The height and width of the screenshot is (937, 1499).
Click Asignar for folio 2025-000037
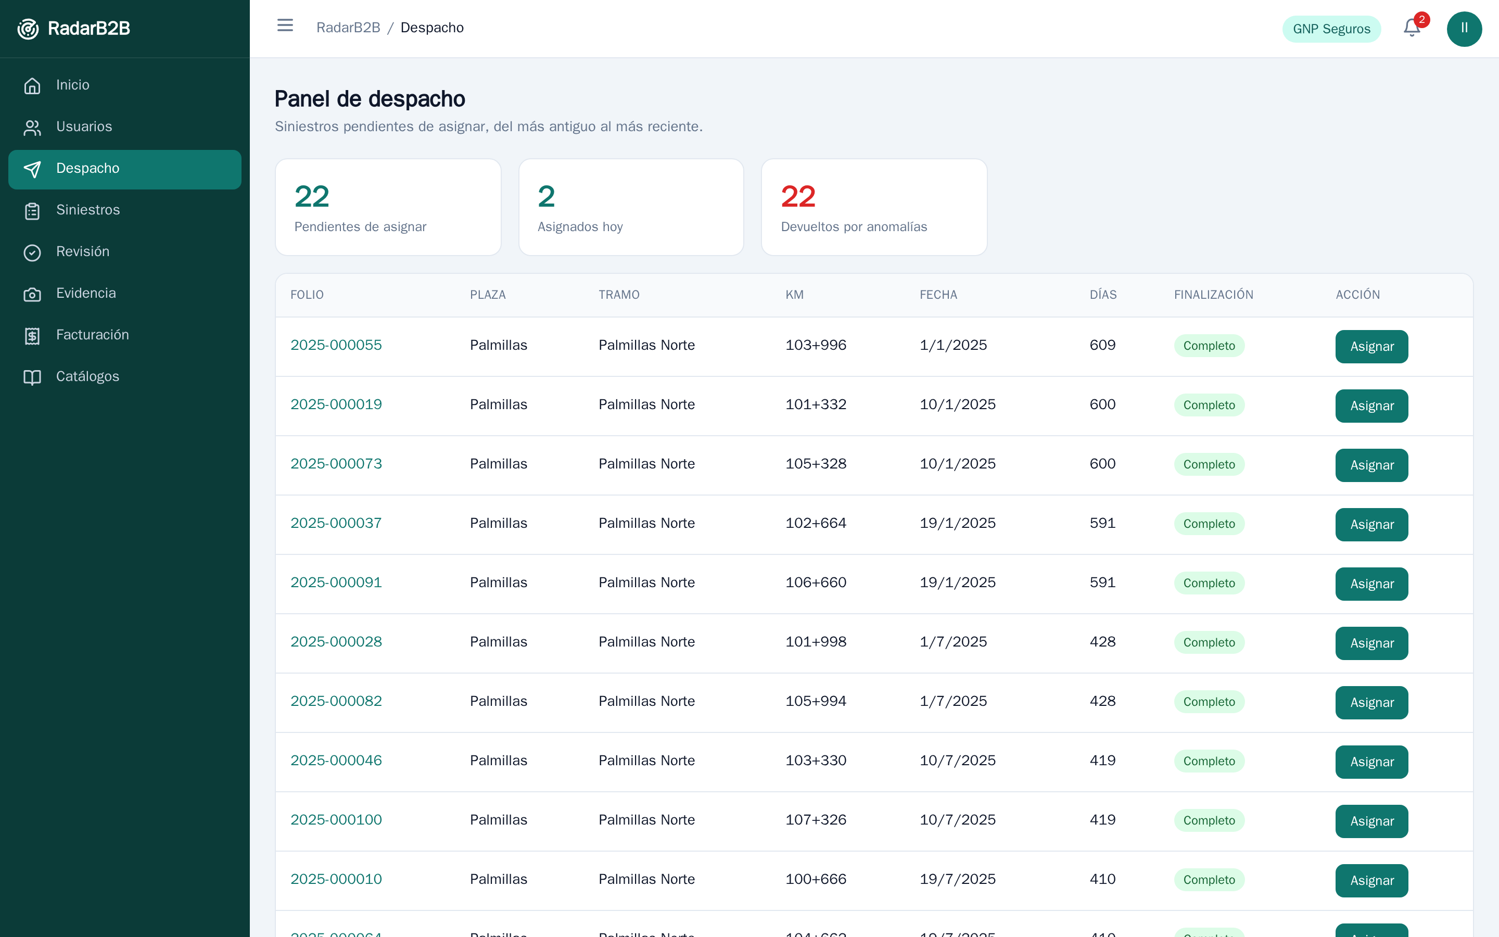click(1371, 525)
